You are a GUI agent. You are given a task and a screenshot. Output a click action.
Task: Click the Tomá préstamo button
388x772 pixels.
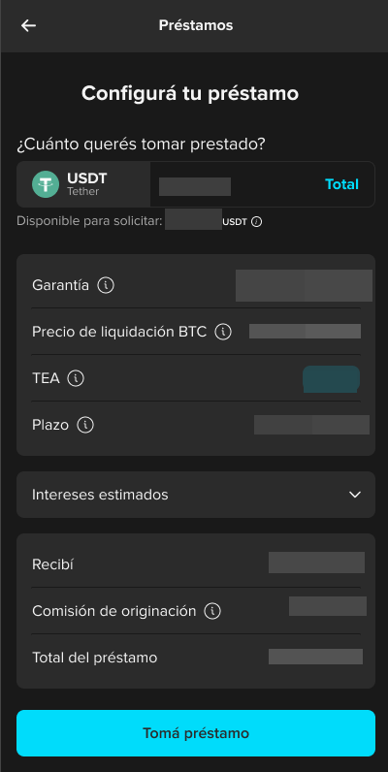tap(196, 733)
